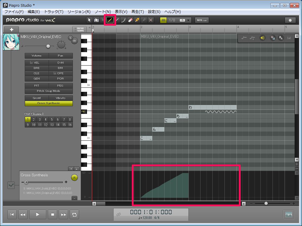
Task: Select the CLE parameter
Action: tap(37, 73)
